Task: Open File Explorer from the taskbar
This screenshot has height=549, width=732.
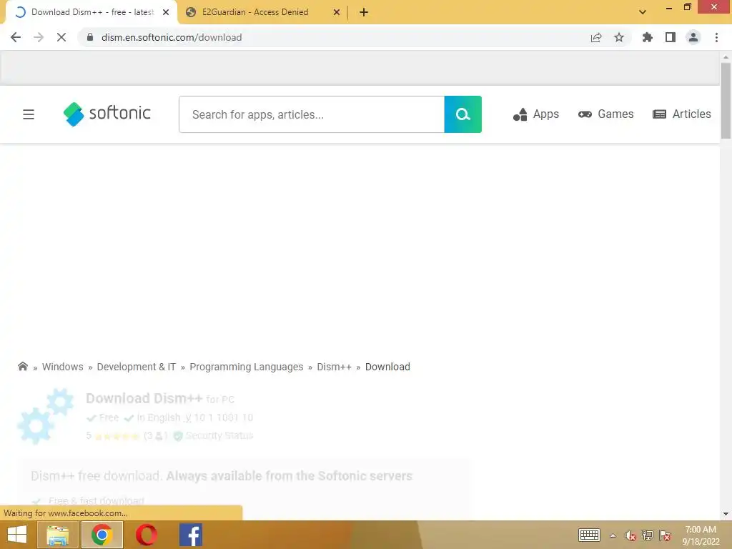Action: [x=57, y=535]
